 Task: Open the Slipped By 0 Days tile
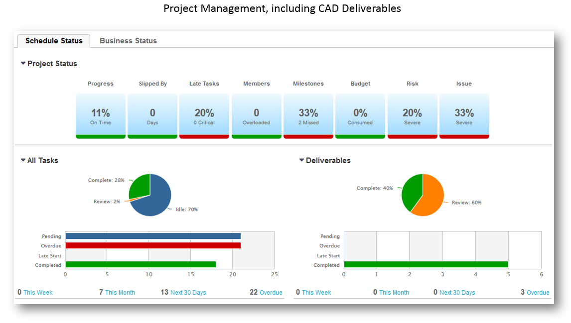152,115
